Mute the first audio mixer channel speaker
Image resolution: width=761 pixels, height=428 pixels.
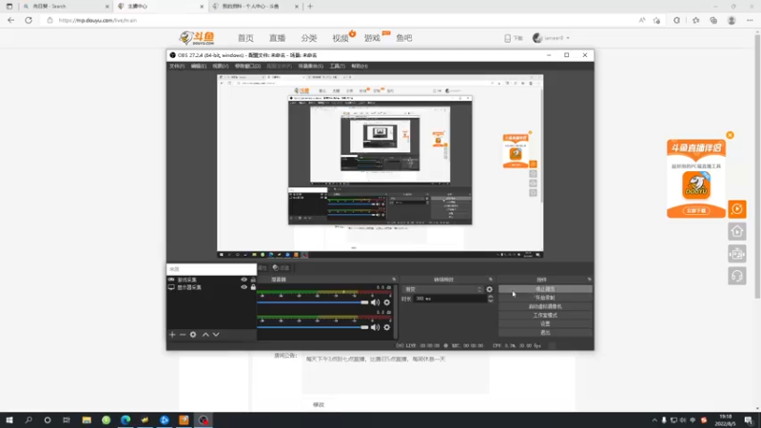pos(375,302)
